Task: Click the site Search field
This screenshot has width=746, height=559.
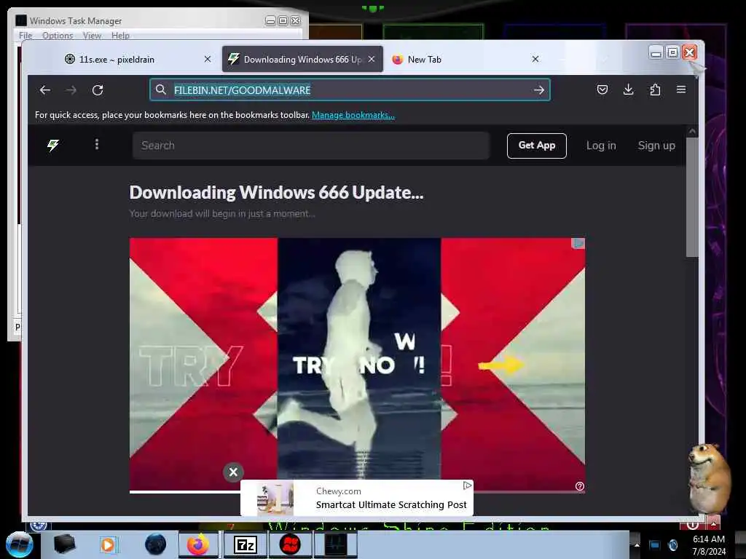Action: click(310, 146)
